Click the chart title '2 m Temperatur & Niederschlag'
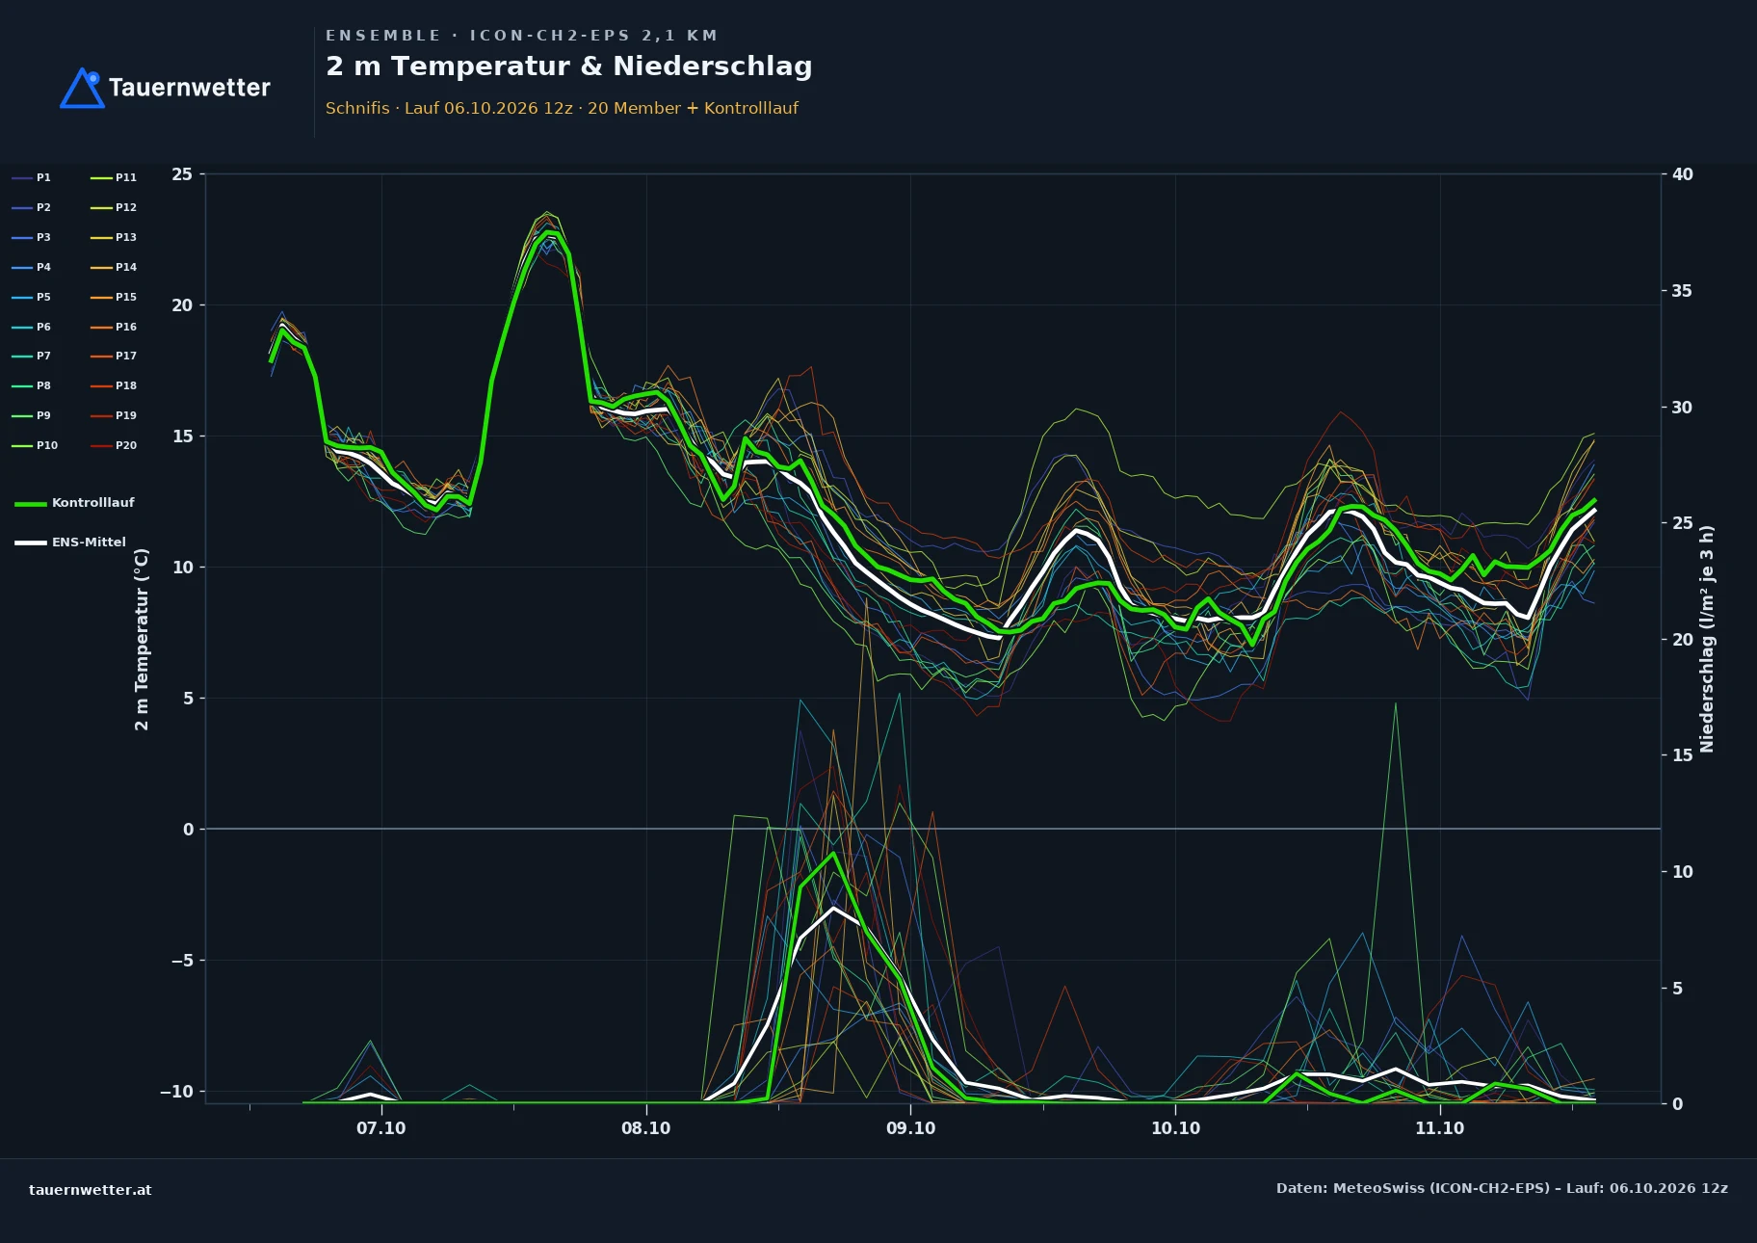Image resolution: width=1757 pixels, height=1243 pixels. 569,66
